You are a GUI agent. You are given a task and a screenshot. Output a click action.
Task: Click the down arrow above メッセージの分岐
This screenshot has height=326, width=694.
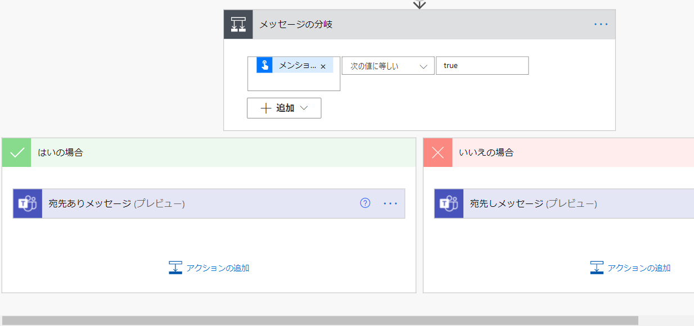(x=420, y=4)
